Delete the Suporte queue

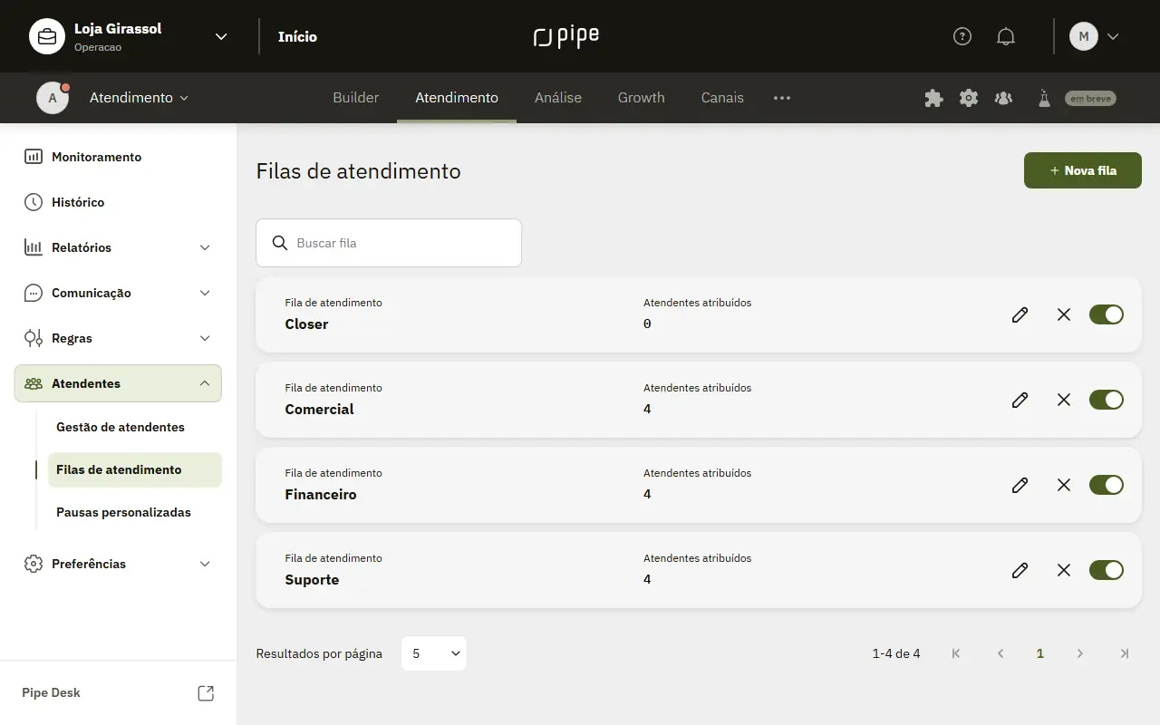1064,570
